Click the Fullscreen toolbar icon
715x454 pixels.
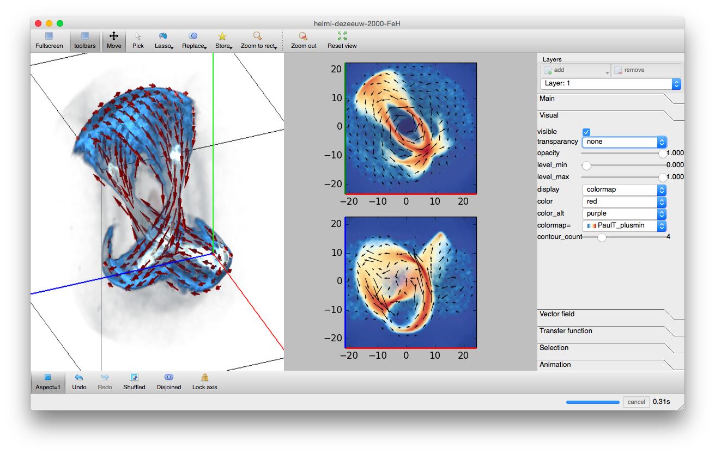coord(49,40)
